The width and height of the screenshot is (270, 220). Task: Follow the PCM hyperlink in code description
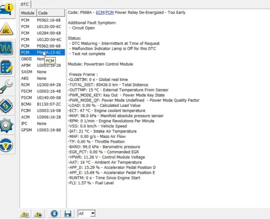point(110,13)
